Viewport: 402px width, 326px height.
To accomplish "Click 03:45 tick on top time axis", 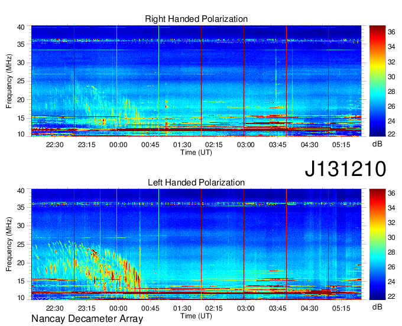I will click(278, 145).
